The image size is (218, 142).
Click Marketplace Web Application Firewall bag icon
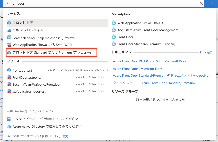[114, 23]
